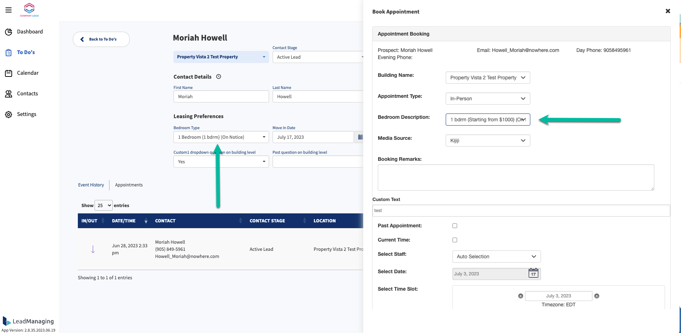Sort by the CONTACT column
Image resolution: width=681 pixels, height=333 pixels.
pyautogui.click(x=198, y=221)
